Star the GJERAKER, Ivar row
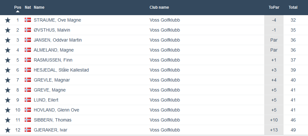308x136 pixels. pos(8,130)
